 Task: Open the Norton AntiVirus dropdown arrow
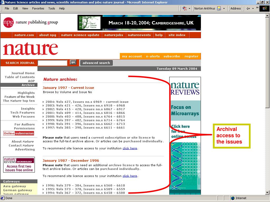224,8
